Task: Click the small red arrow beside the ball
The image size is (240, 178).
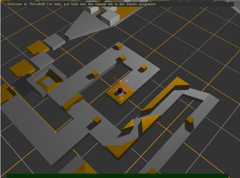Action: pyautogui.click(x=125, y=92)
